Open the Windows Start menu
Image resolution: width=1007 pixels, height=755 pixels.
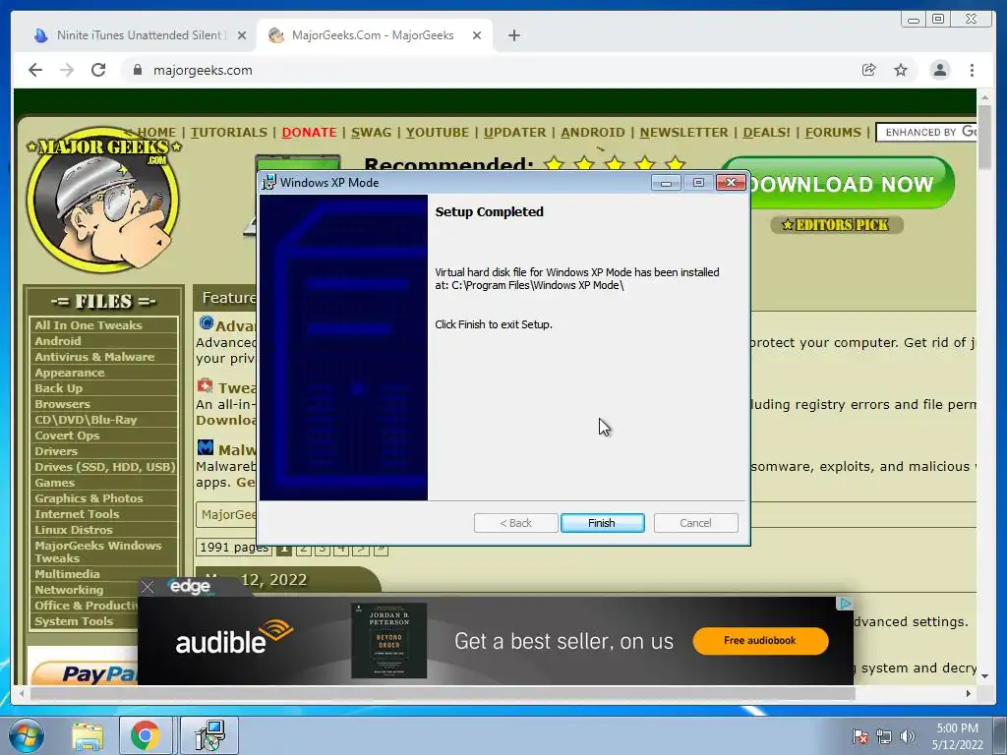click(26, 735)
